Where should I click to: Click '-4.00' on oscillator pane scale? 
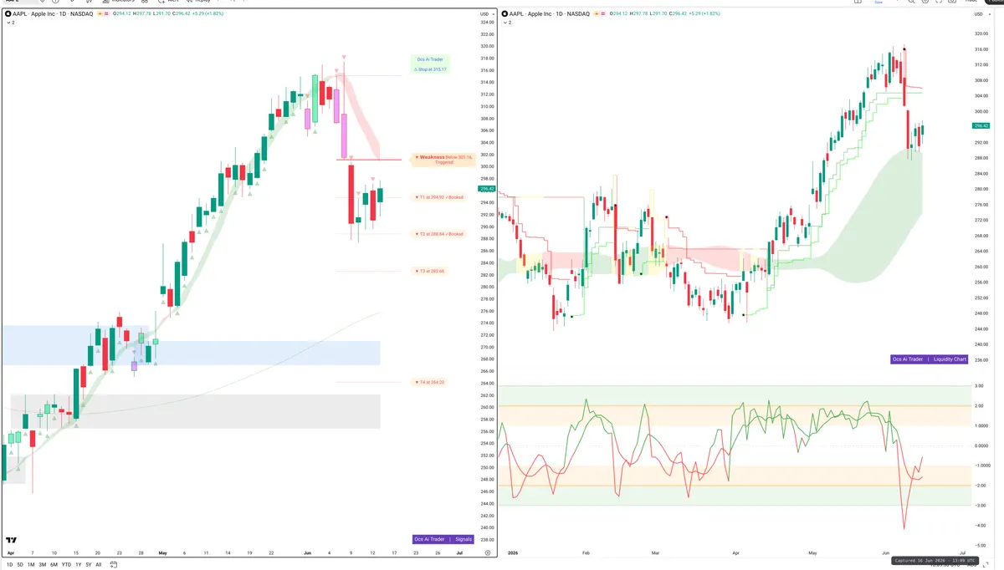(x=979, y=525)
